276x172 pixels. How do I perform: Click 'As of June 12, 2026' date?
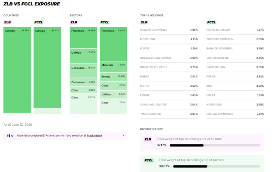(x=18, y=125)
